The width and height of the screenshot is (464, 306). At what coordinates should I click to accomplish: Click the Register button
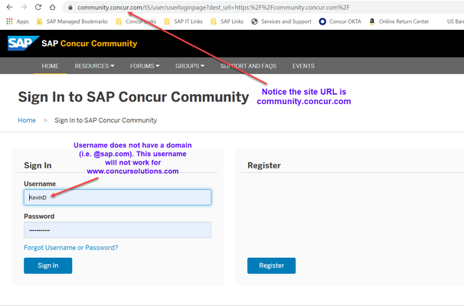[271, 265]
